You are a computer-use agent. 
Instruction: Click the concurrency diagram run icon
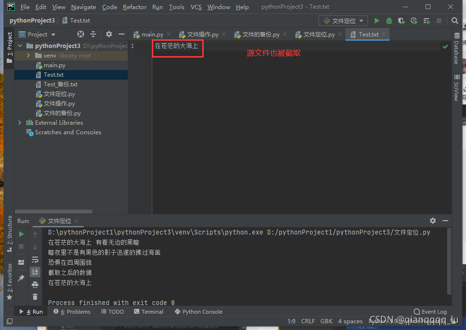427,21
